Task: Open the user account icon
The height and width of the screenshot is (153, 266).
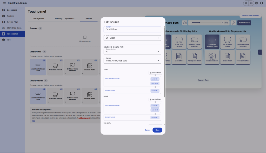Action: (x=262, y=3)
